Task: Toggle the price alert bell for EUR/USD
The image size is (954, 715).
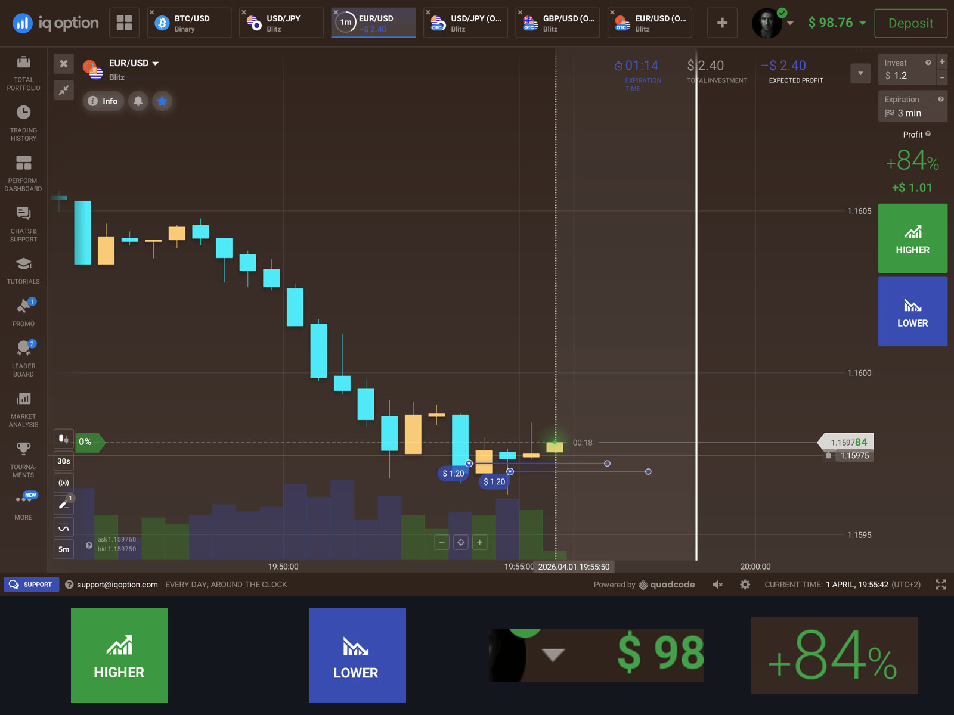Action: click(138, 101)
